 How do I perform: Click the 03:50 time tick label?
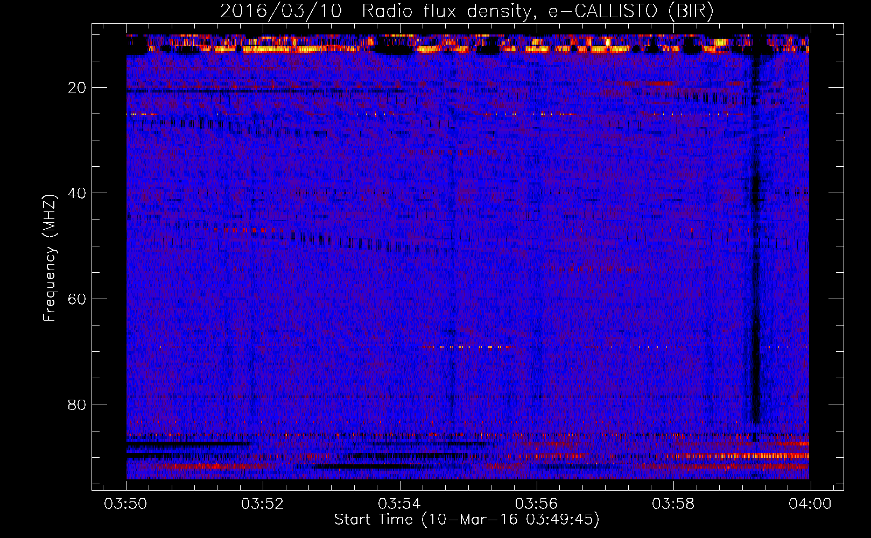coord(126,504)
